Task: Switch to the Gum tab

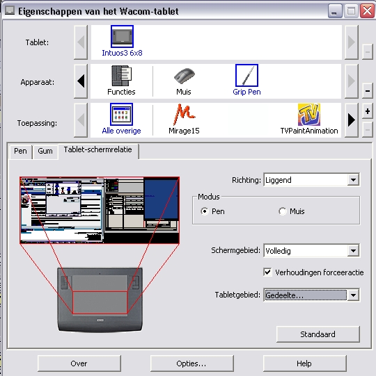Action: [45, 152]
